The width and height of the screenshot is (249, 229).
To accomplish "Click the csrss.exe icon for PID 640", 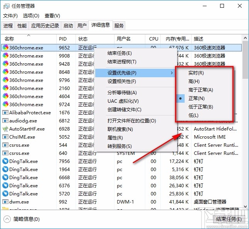I will [5, 153].
